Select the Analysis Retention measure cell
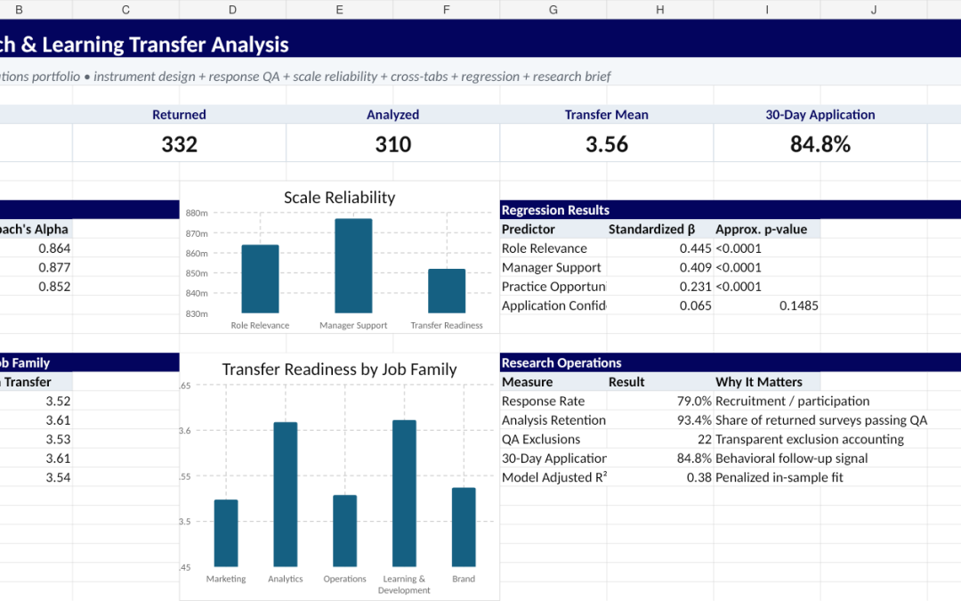This screenshot has height=601, width=961. (x=553, y=420)
